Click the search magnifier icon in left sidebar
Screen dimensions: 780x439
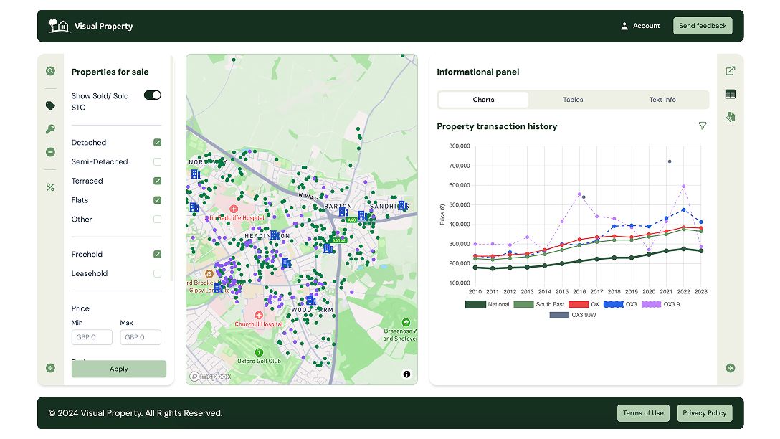coord(50,71)
